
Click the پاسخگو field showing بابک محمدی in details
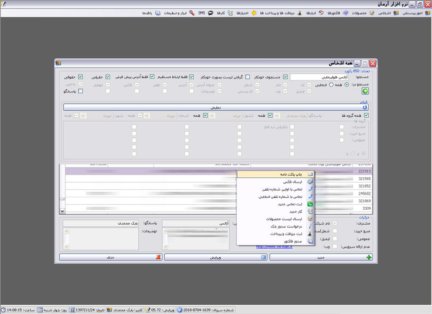click(x=100, y=223)
